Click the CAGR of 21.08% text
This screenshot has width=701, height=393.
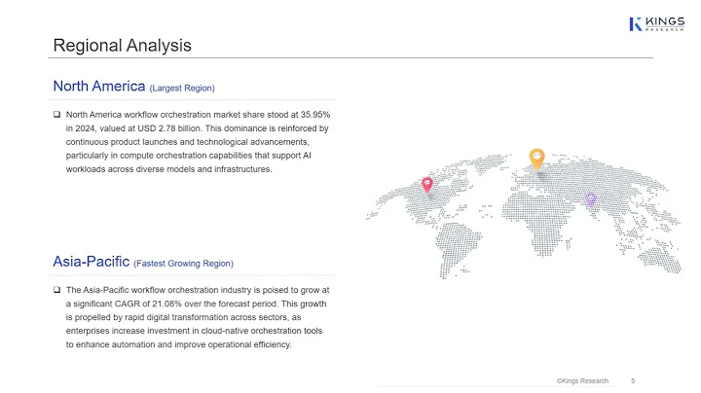148,304
